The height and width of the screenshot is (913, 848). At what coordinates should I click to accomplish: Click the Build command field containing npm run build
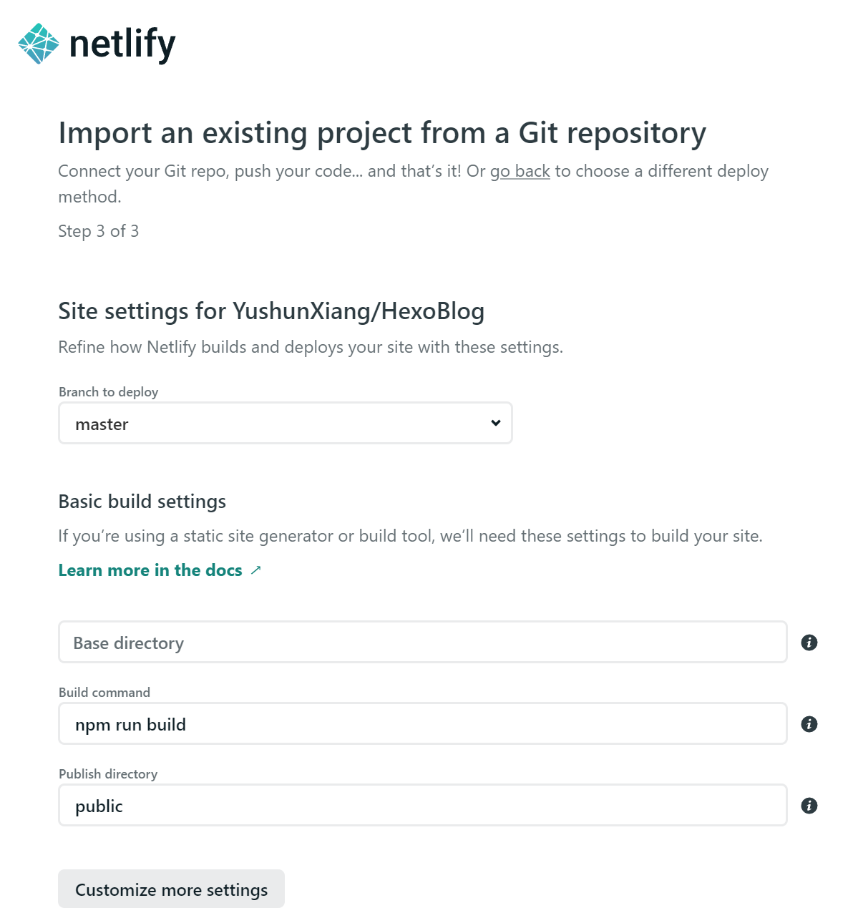click(x=423, y=724)
